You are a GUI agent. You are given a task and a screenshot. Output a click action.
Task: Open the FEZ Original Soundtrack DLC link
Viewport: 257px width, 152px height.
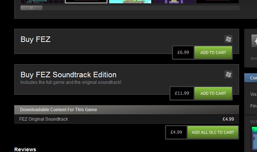tap(44, 119)
